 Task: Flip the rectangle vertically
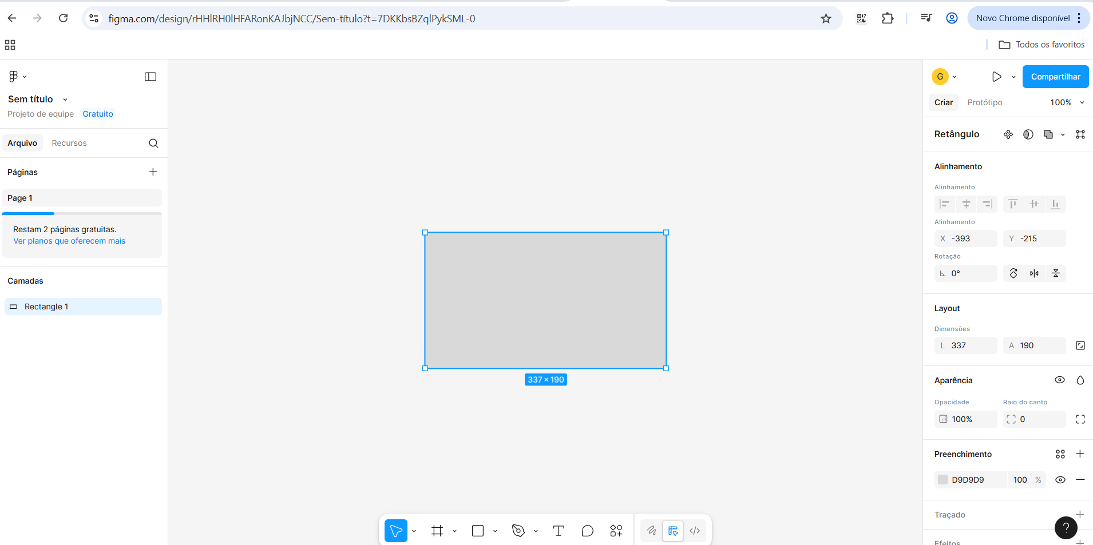[x=1056, y=273]
